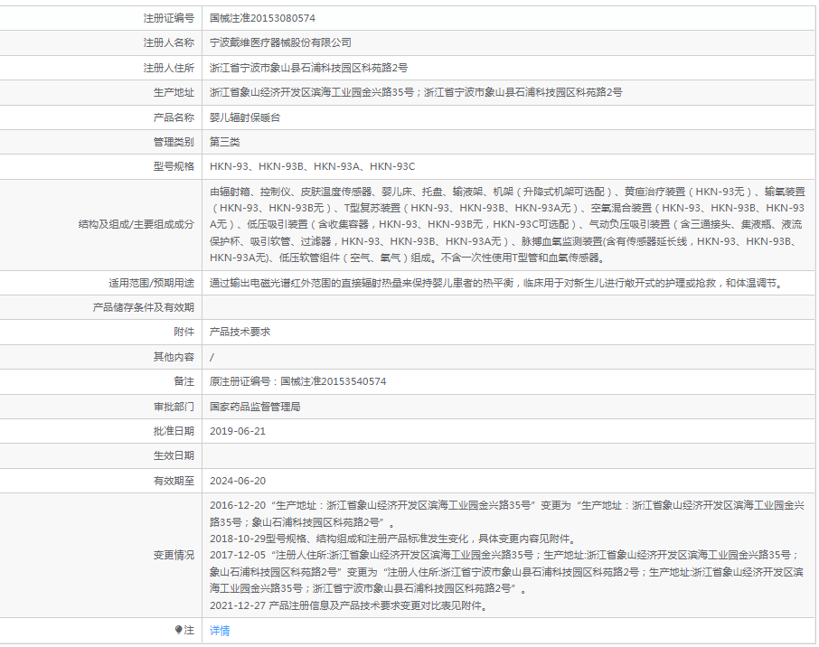This screenshot has width=819, height=647.
Task: Select the 第三类 management category value
Action: 224,142
